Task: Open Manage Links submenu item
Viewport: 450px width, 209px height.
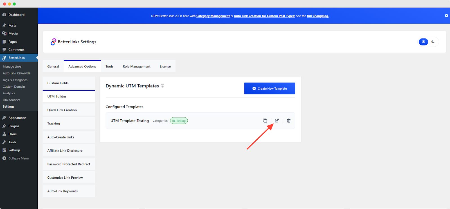Action: point(12,67)
